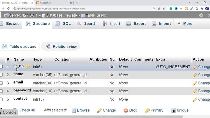The image size is (210, 118).
Task: Click the varchar(35) type cell
Action: 43,75
